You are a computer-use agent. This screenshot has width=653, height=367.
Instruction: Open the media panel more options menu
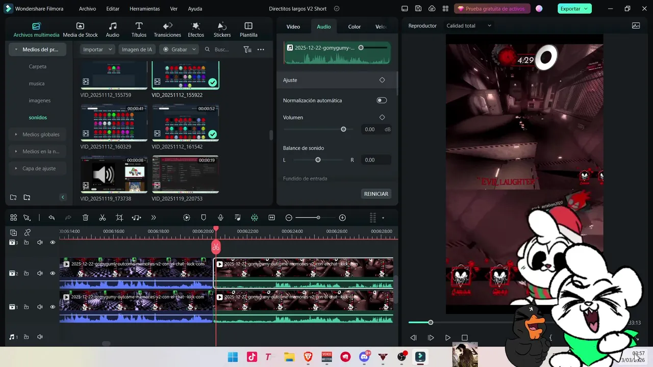click(261, 49)
